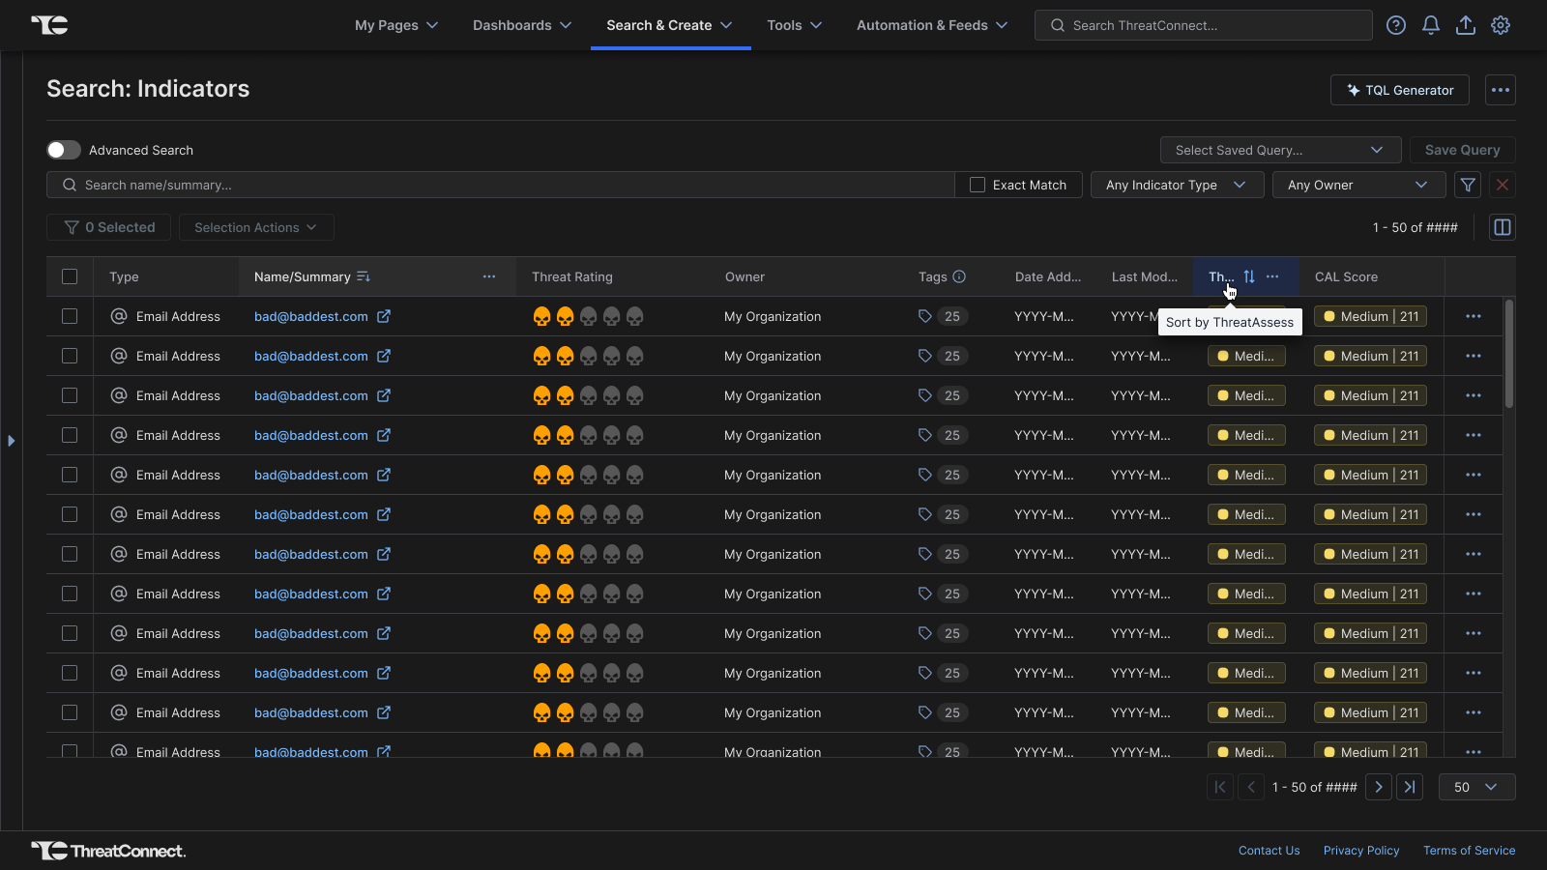The image size is (1547, 870).
Task: Expand the Any Indicator Type dropdown
Action: (x=1176, y=185)
